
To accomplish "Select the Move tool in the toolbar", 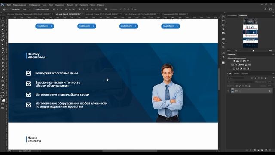I will (3, 18).
